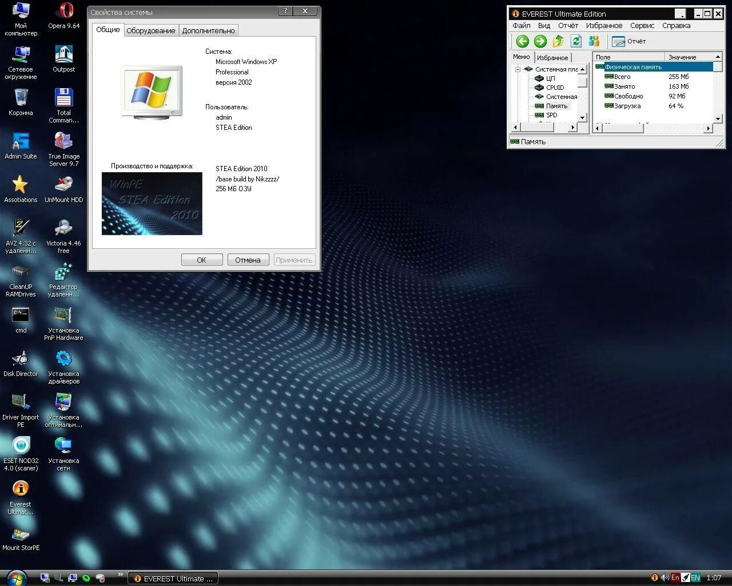Open the Корзина recycle bin icon
This screenshot has height=586, width=732.
pos(21,103)
